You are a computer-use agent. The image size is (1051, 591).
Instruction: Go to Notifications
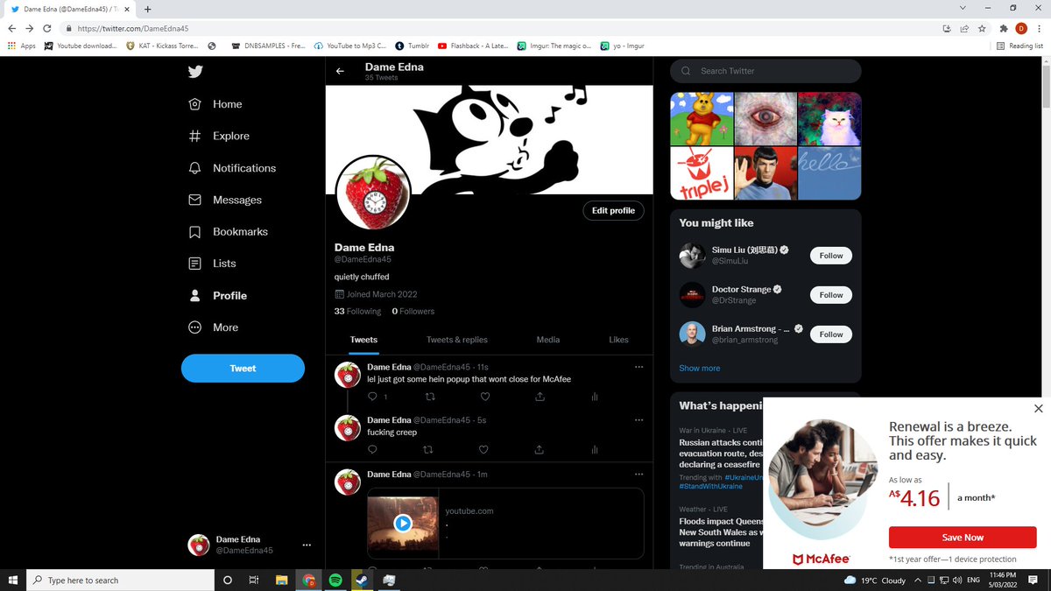point(232,168)
